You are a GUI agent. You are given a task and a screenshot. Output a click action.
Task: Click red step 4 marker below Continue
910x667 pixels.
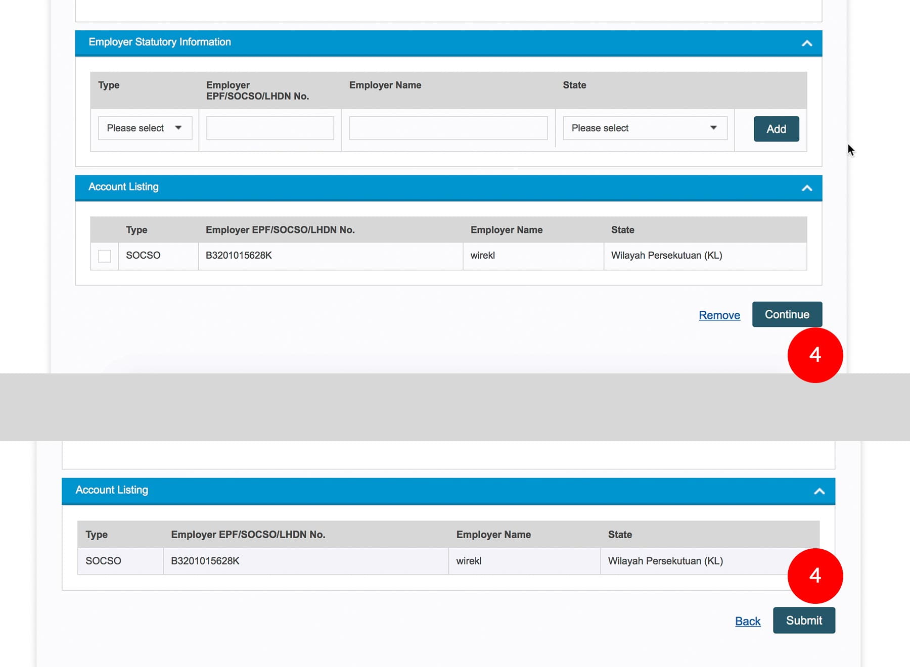pos(814,355)
